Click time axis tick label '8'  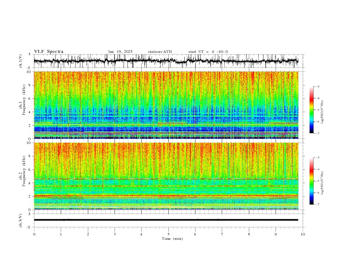point(249,234)
